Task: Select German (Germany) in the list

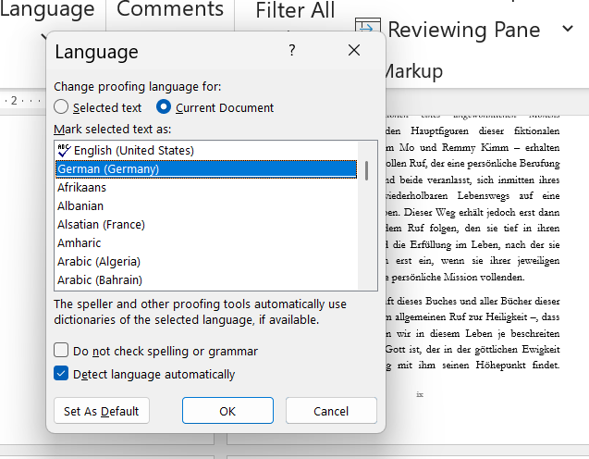Action: click(206, 169)
